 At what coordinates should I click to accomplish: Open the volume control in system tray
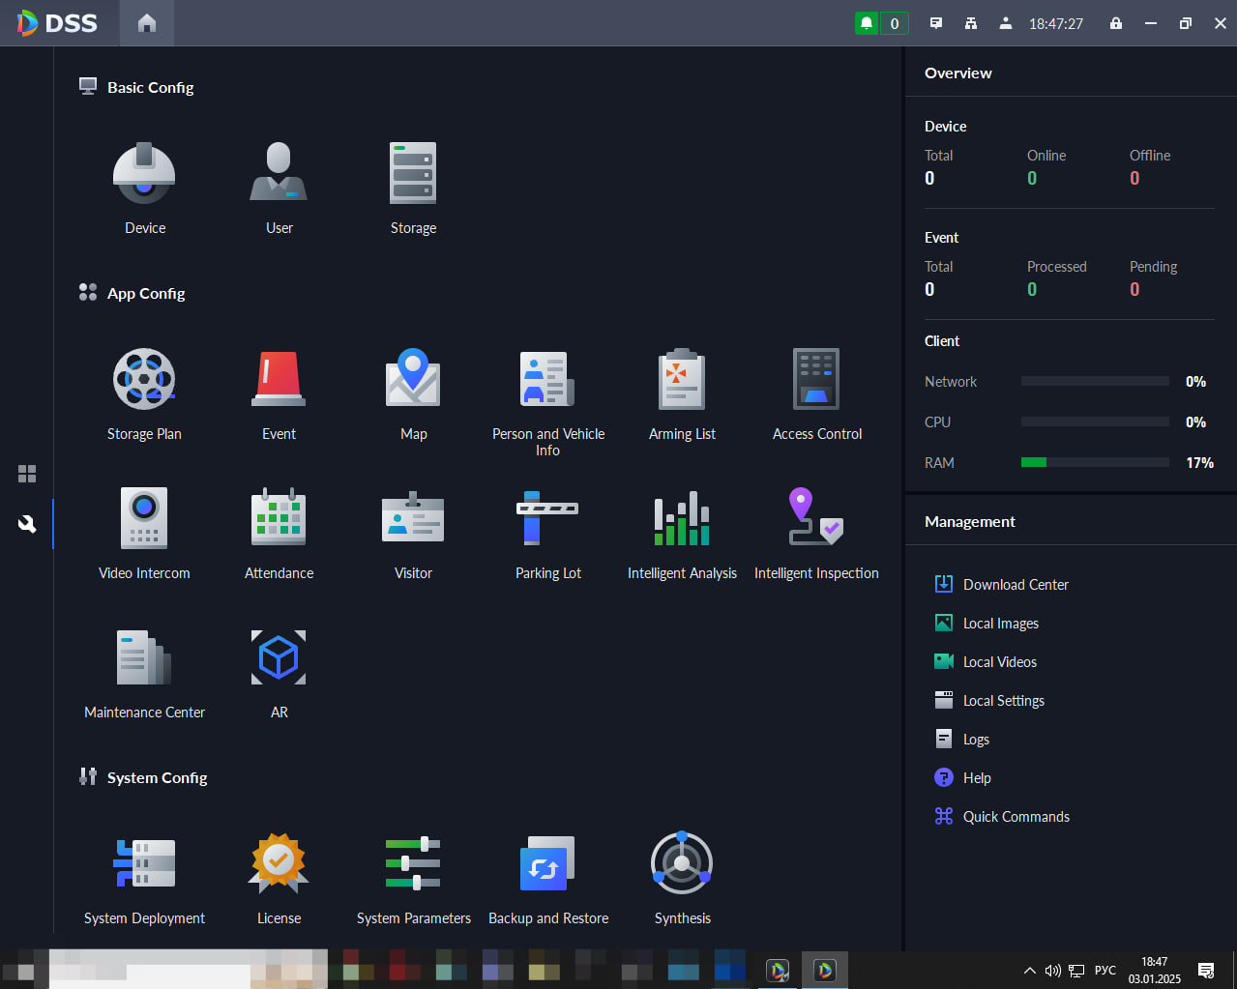(x=1053, y=971)
